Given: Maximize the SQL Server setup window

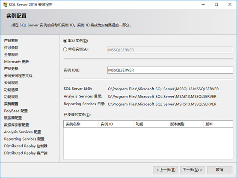Looking at the screenshot, I should tap(216, 5).
